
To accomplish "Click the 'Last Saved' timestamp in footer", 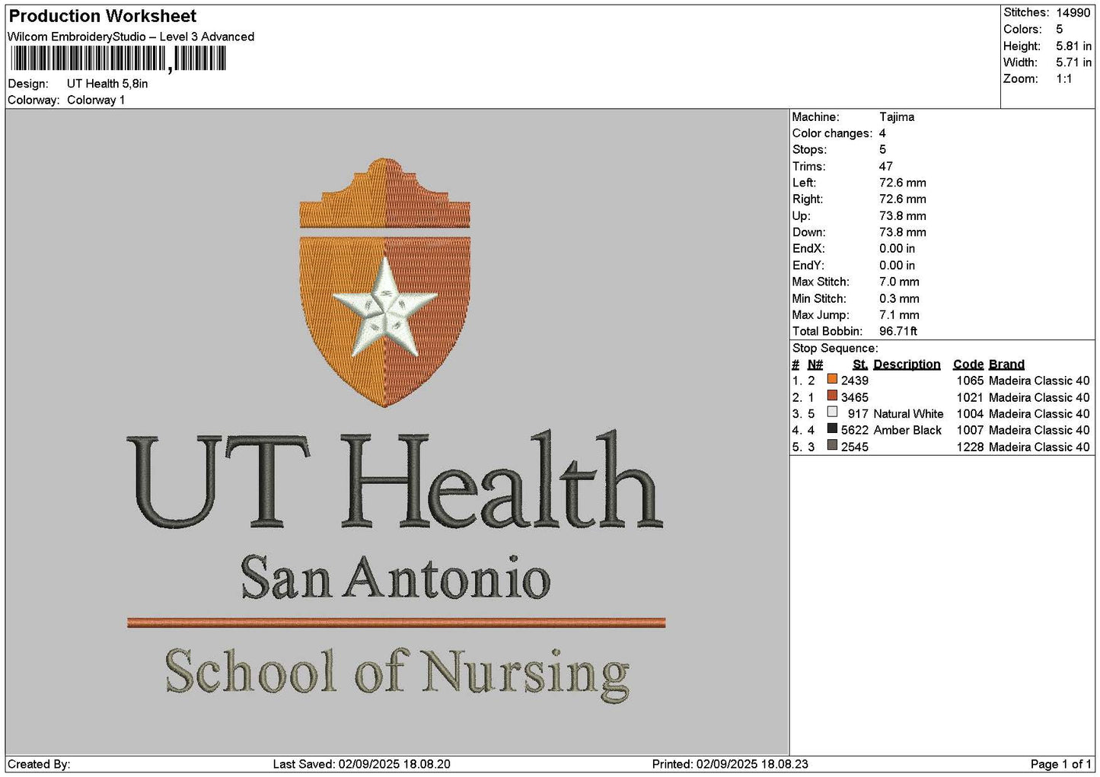I will point(362,764).
